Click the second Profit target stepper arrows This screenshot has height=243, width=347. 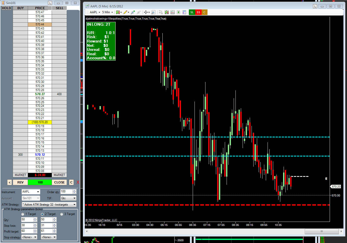[54, 231]
